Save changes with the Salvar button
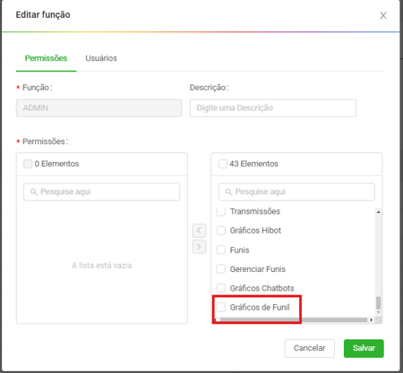This screenshot has height=373, width=403. click(x=364, y=348)
